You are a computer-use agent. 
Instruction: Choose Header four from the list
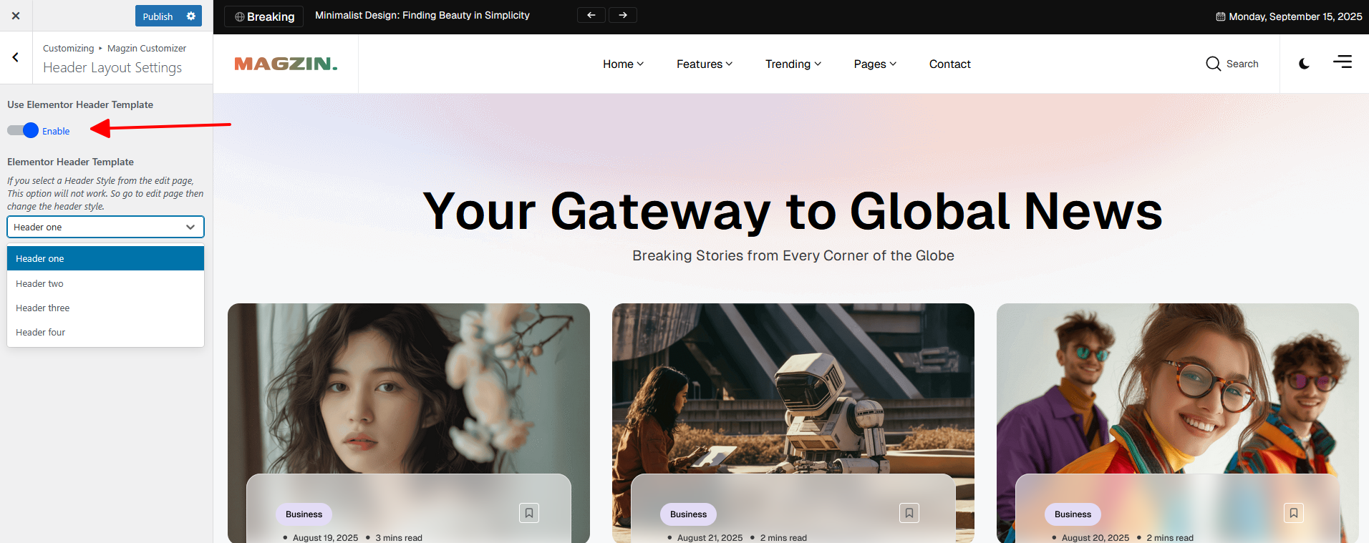pyautogui.click(x=105, y=332)
